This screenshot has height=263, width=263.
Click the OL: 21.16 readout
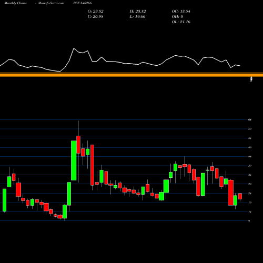pyautogui.click(x=181, y=22)
